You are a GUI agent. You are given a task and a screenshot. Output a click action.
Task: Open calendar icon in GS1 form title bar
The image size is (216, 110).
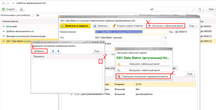(x=184, y=17)
